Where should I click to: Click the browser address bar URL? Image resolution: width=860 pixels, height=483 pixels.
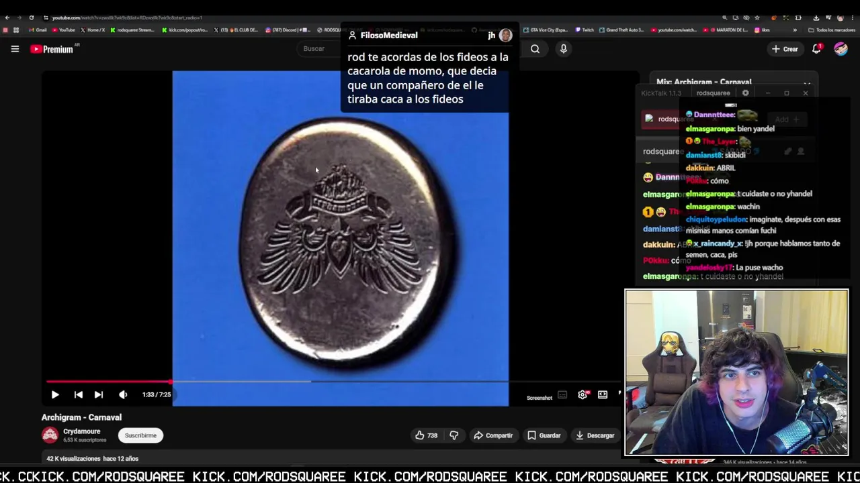[x=126, y=17]
